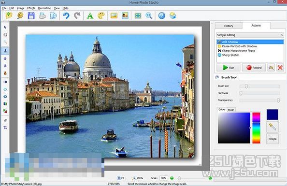Click the Scale percentage input field

coord(164,178)
